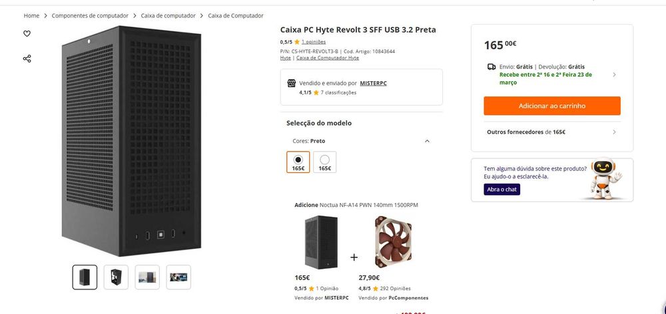The image size is (666, 314).
Task: Collapse the Cores: Preto selector
Action: point(427,141)
